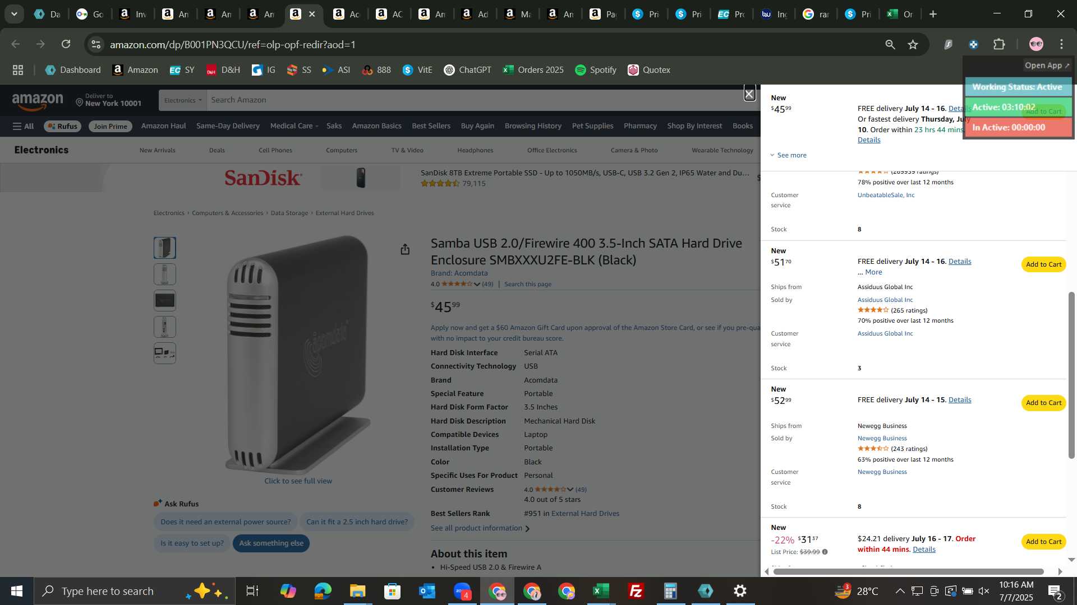The image size is (1077, 605).
Task: Open the browser extensions puzzle icon
Action: pos(999,44)
